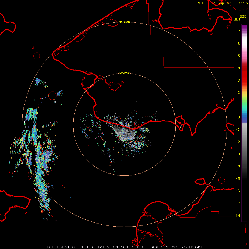Click the DZD legend title
Viewport: 249px width, 249px height.
(x=243, y=17)
